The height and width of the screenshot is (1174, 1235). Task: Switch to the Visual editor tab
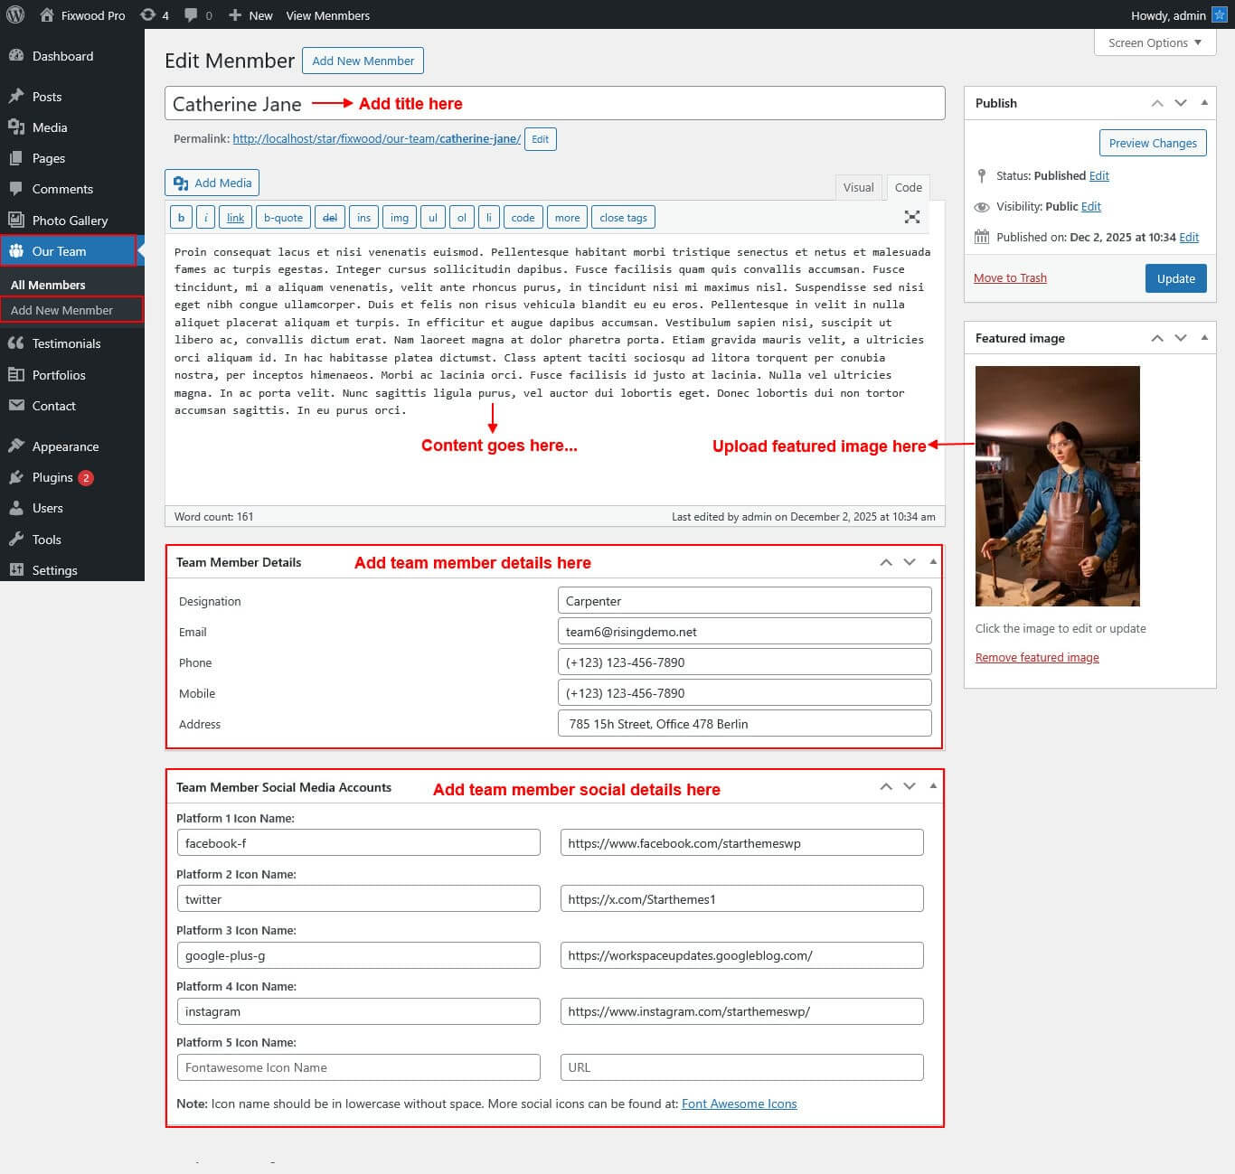click(x=858, y=187)
